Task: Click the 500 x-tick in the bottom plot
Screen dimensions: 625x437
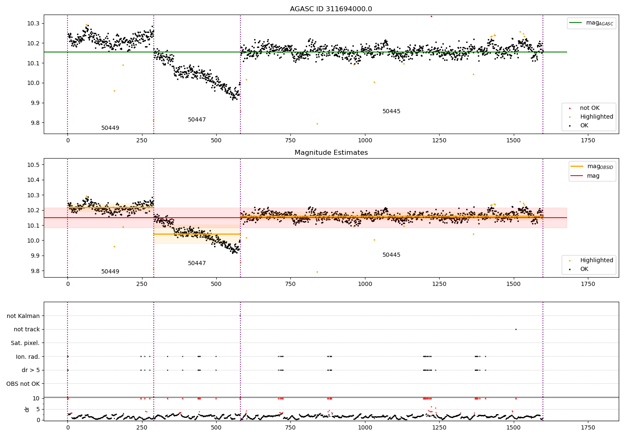Action: pyautogui.click(x=216, y=428)
